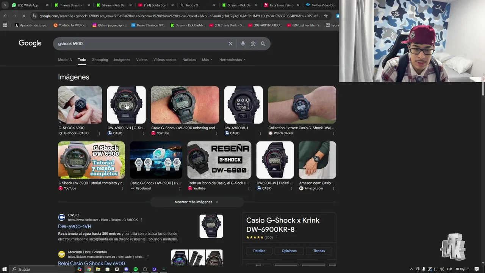Clear the search box with the X icon

pyautogui.click(x=230, y=44)
